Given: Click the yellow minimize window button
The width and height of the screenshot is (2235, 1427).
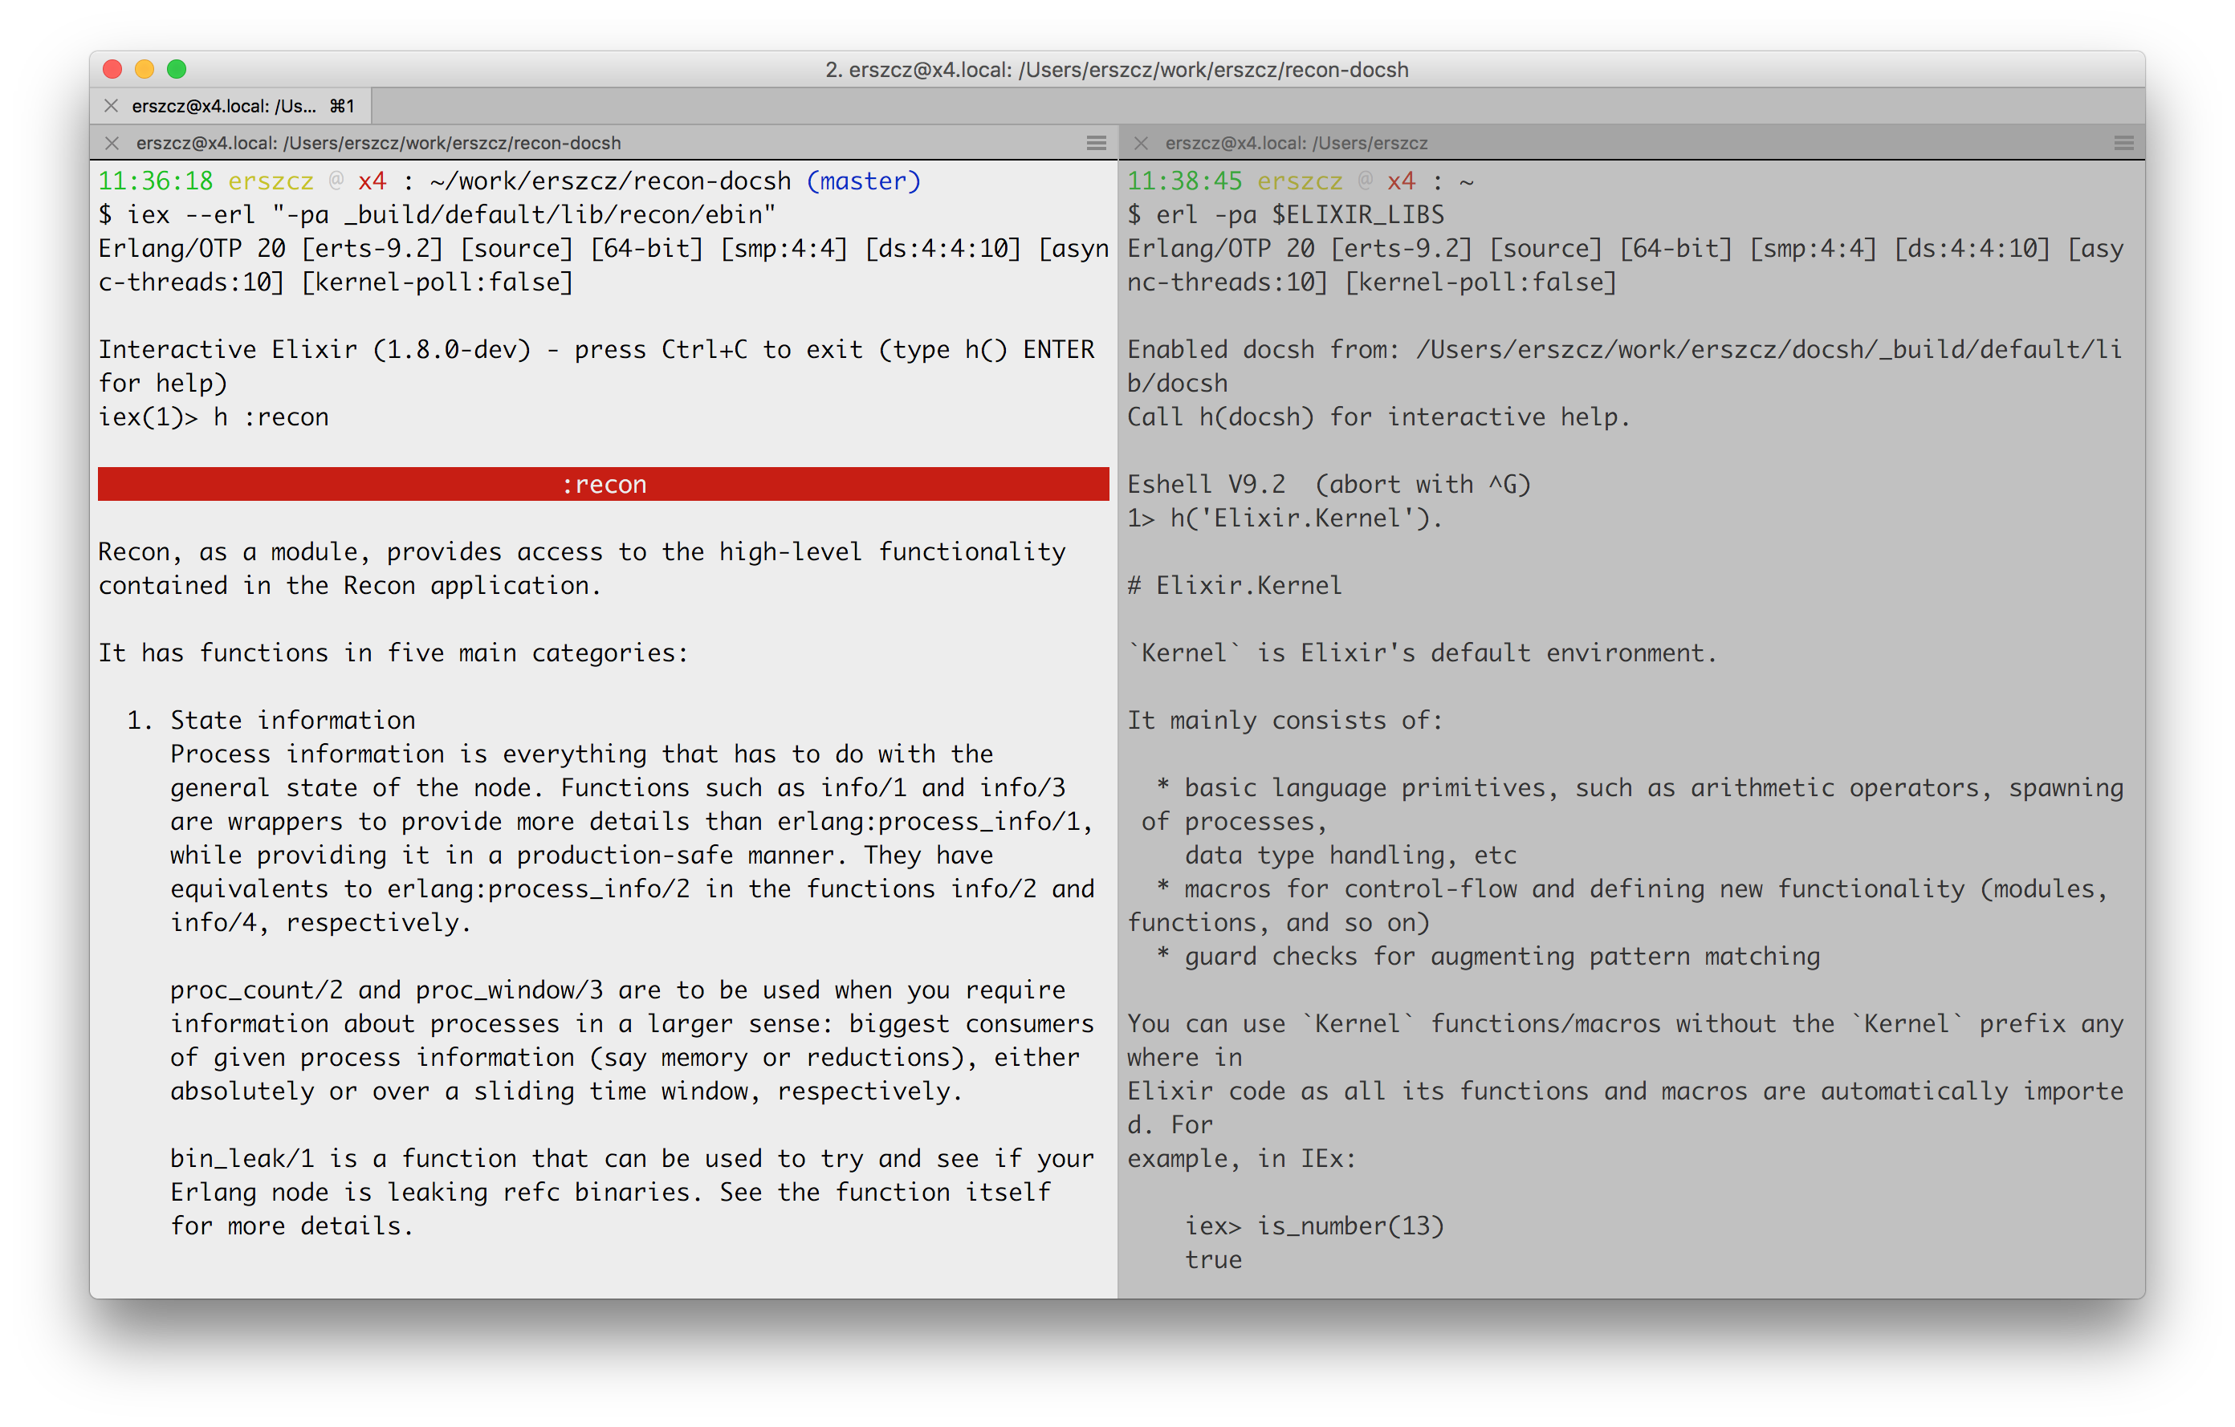Looking at the screenshot, I should click(x=145, y=70).
